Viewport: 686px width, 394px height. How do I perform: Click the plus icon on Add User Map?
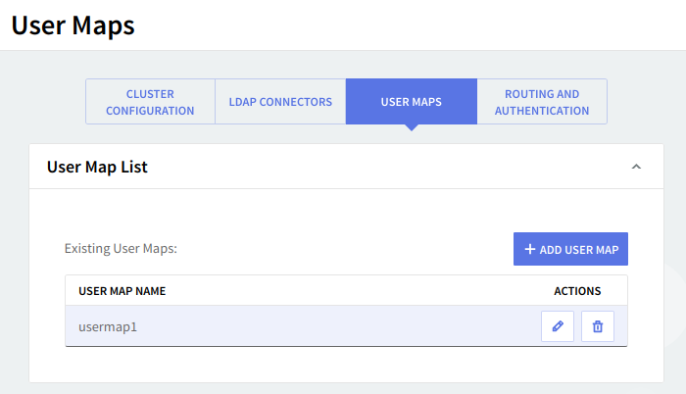(x=530, y=249)
